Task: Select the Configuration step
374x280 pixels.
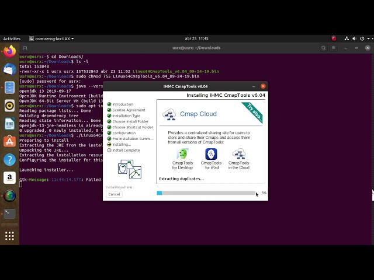Action: point(122,133)
